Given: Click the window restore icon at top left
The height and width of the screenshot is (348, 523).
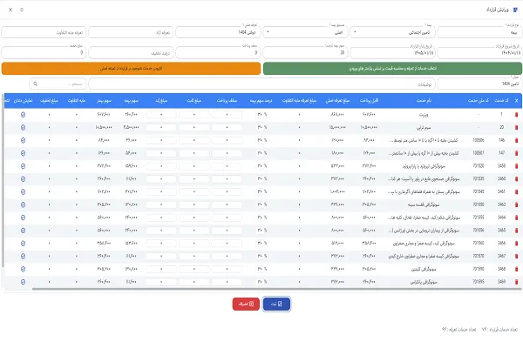Looking at the screenshot, I should [22, 10].
